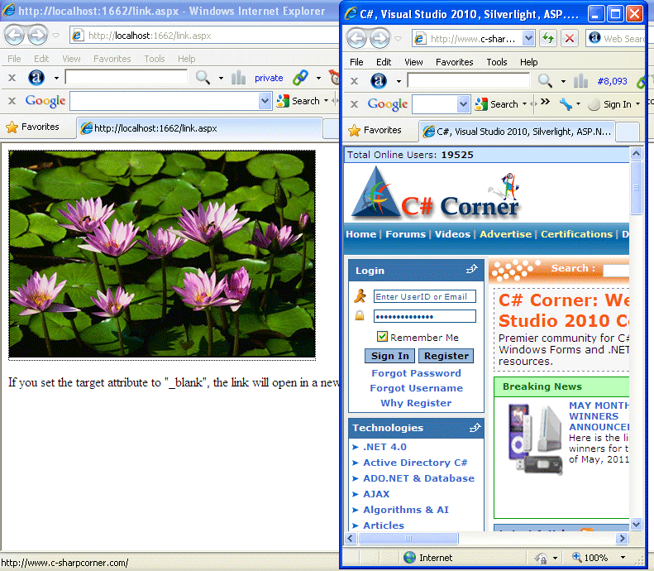Click horizontal scrollbar thumb in C# Corner page
654x571 pixels.
[408, 539]
